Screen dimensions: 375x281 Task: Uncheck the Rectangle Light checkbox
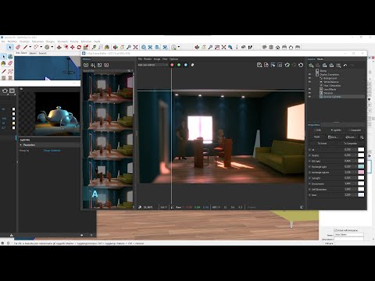310,166
